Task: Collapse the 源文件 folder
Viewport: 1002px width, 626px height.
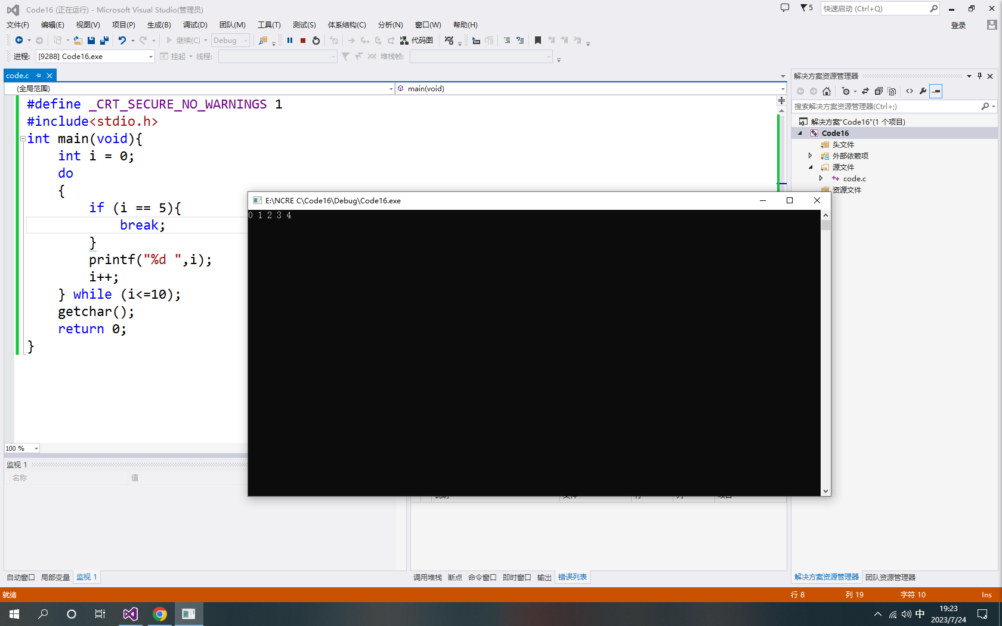Action: (x=811, y=167)
